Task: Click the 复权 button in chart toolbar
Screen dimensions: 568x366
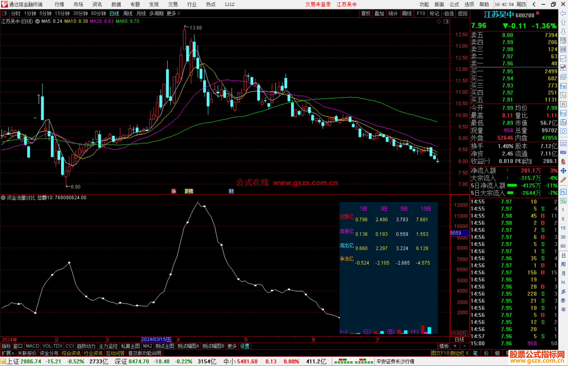Action: 366,13
